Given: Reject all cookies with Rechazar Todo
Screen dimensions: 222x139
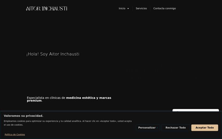Looking at the screenshot, I should point(175,128).
